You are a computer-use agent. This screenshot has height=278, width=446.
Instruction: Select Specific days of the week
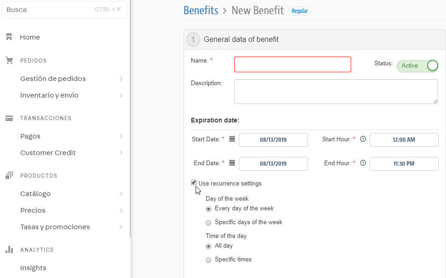[209, 223]
